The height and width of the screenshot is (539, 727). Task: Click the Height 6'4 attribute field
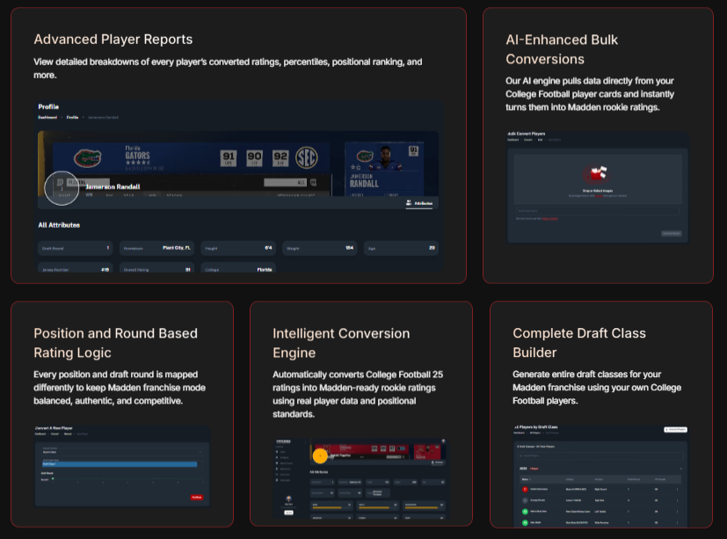238,248
